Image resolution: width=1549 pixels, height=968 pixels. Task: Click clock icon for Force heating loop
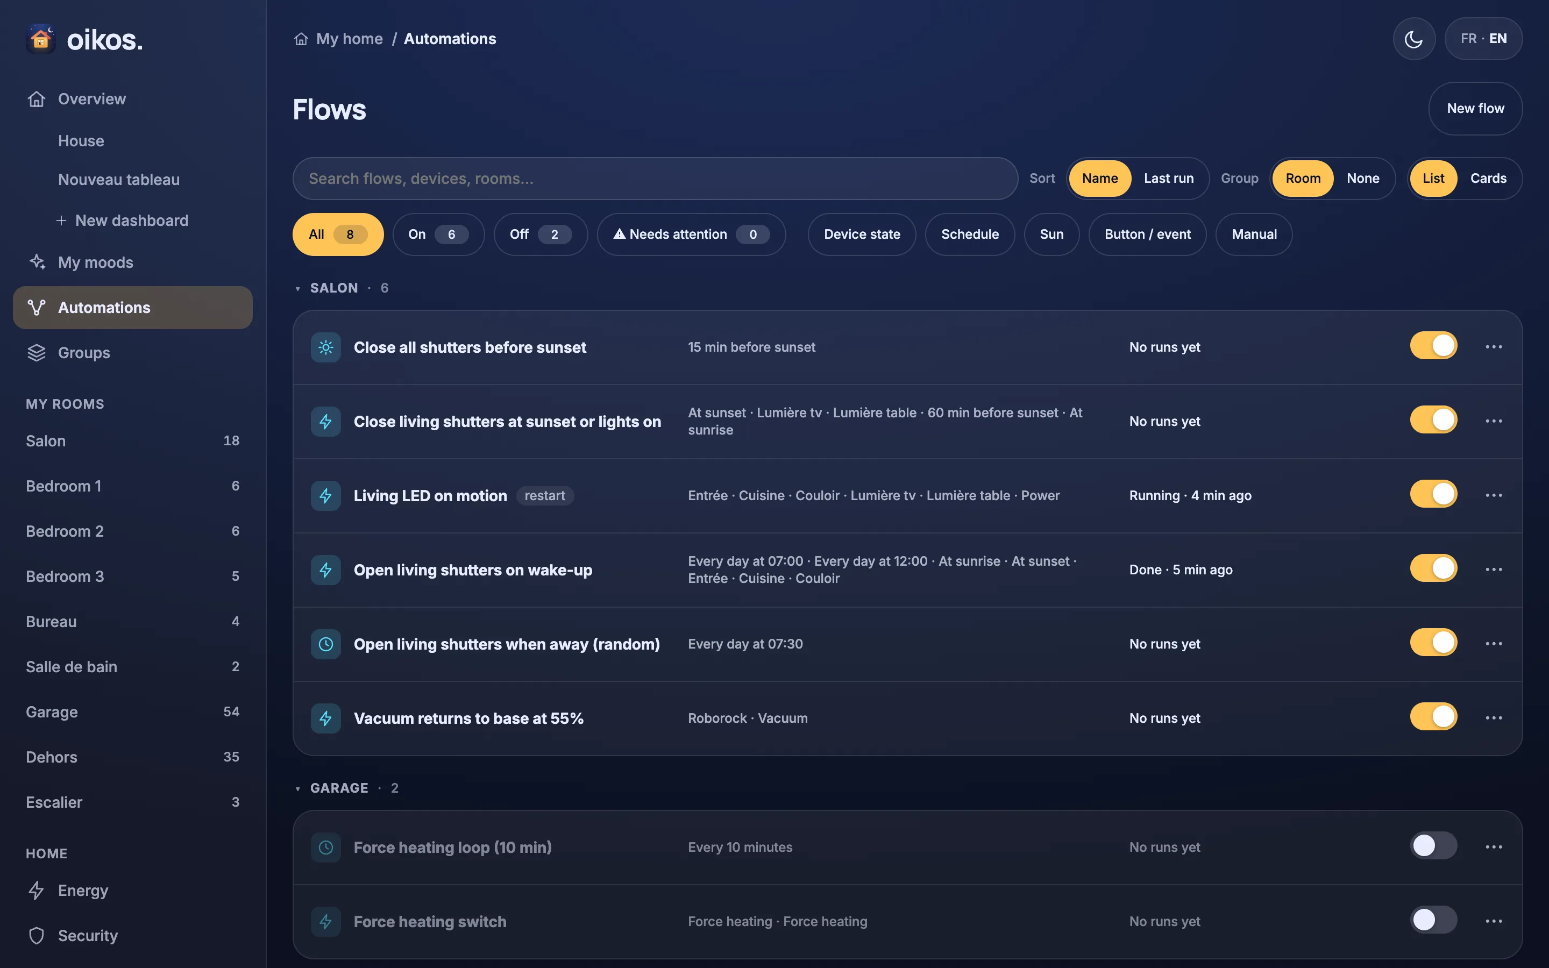[326, 848]
